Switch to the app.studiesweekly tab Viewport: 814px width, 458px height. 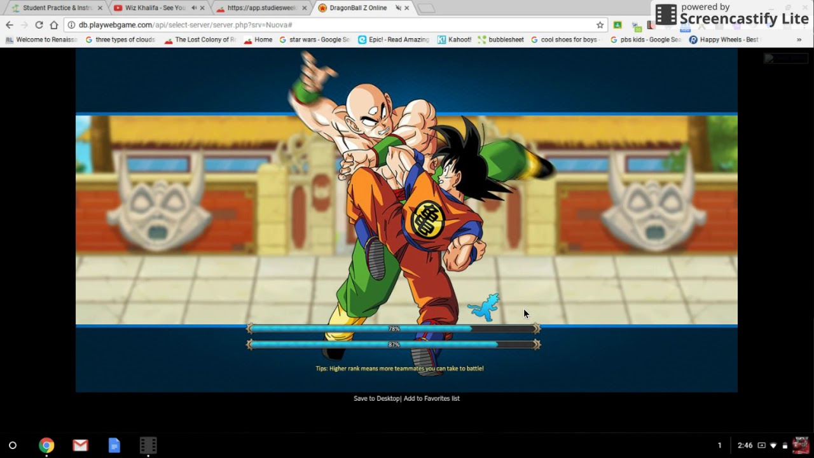pyautogui.click(x=261, y=8)
